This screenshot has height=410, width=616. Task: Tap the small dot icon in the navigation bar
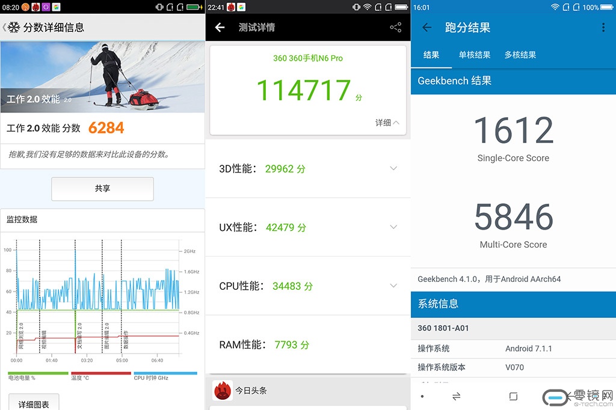422,396
